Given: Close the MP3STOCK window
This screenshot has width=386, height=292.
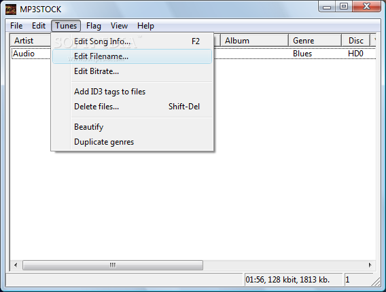Looking at the screenshot, I should [x=366, y=7].
